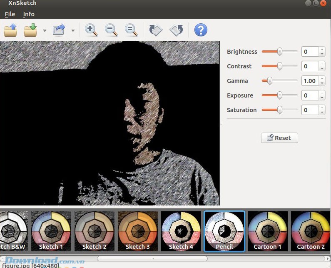Click the Contrast value field
The height and width of the screenshot is (268, 331).
pos(310,66)
